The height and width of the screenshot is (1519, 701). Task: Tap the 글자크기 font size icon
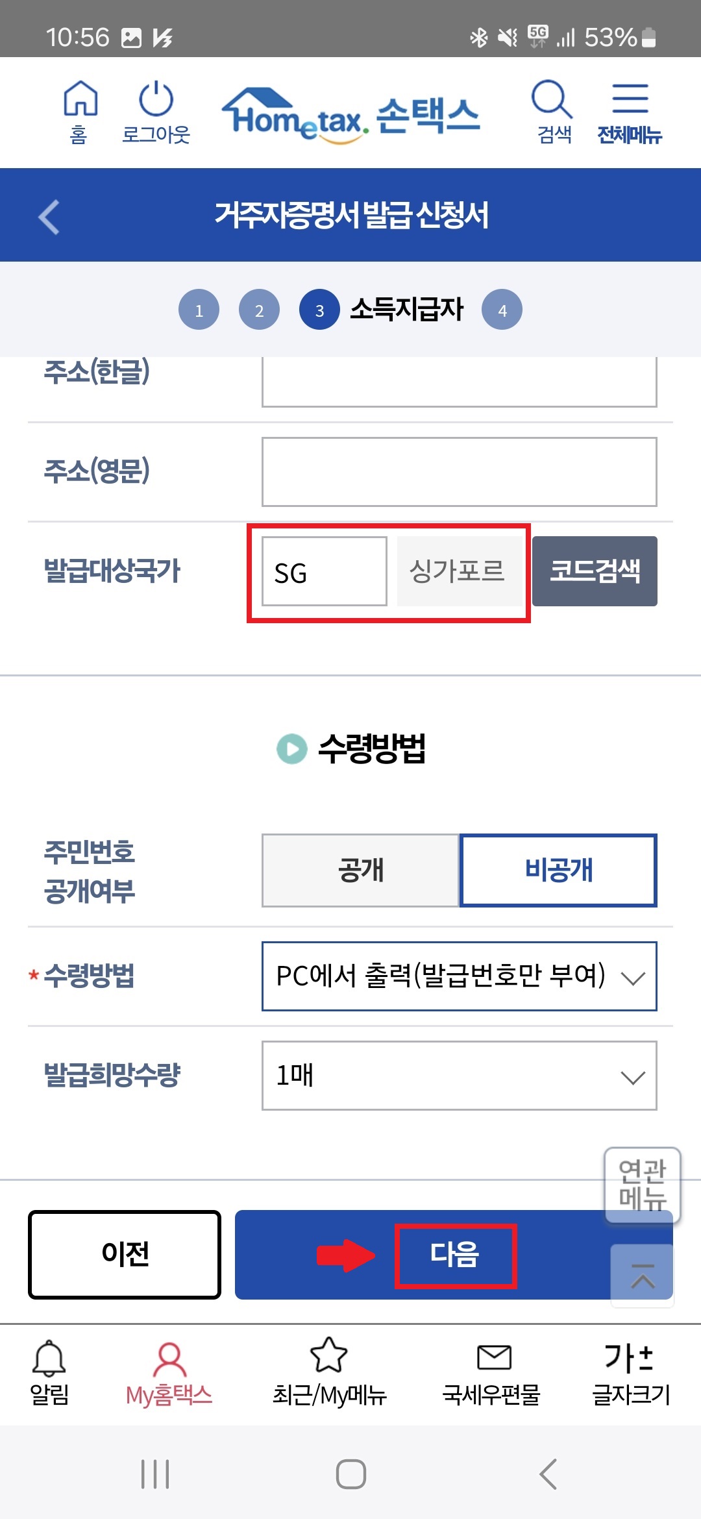point(627,1370)
